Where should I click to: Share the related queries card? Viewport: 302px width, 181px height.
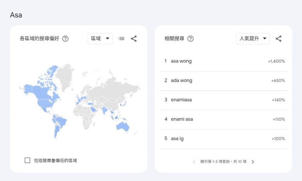point(279,39)
